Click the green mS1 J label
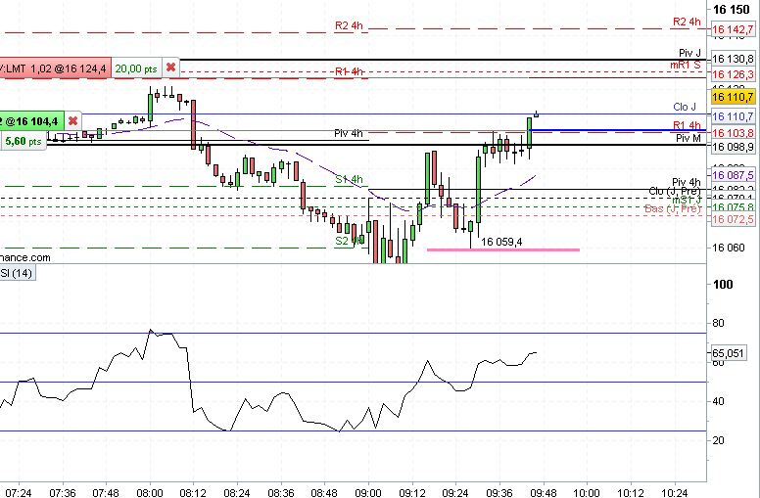This screenshot has height=498, width=760. 687,200
